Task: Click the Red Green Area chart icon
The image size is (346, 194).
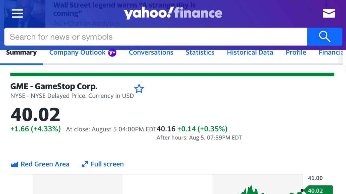Action: point(14,164)
